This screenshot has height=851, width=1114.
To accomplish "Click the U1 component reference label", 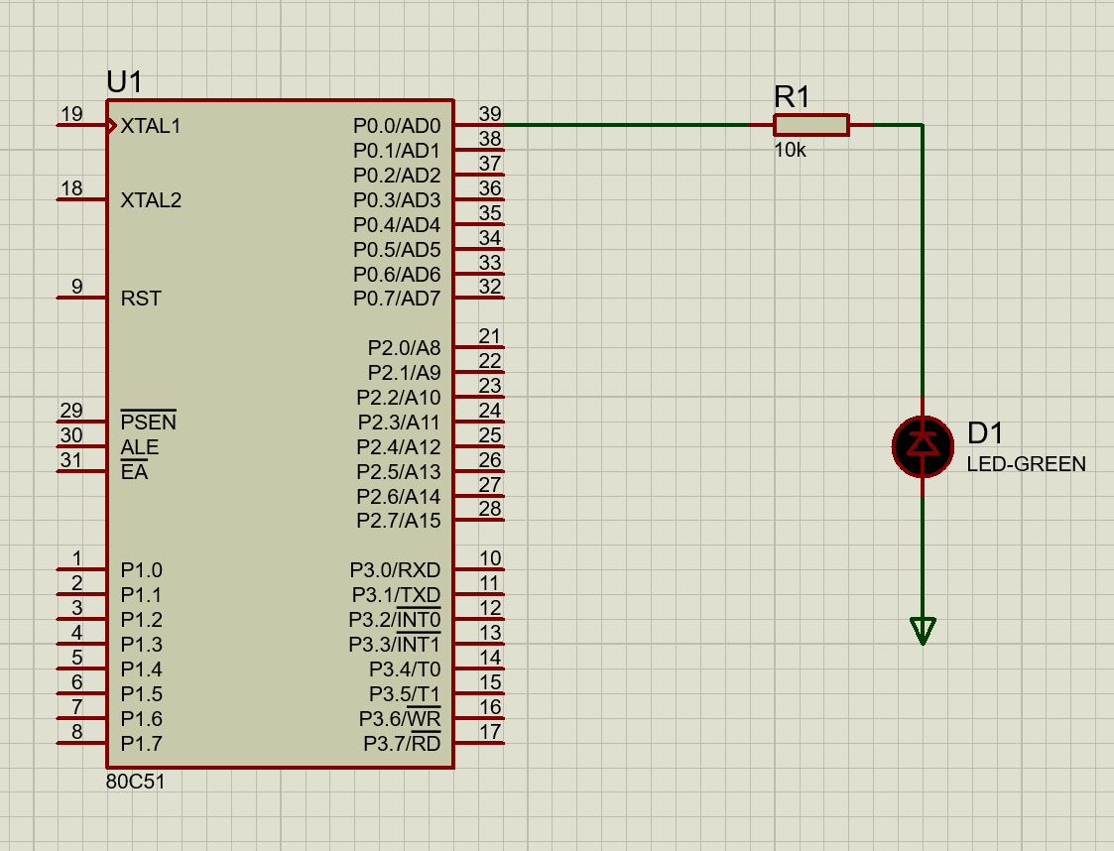I will (x=124, y=82).
